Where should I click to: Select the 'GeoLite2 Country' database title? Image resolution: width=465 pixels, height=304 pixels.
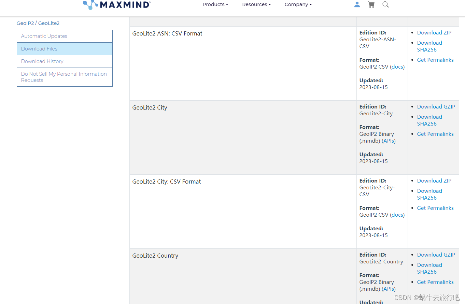pyautogui.click(x=155, y=256)
